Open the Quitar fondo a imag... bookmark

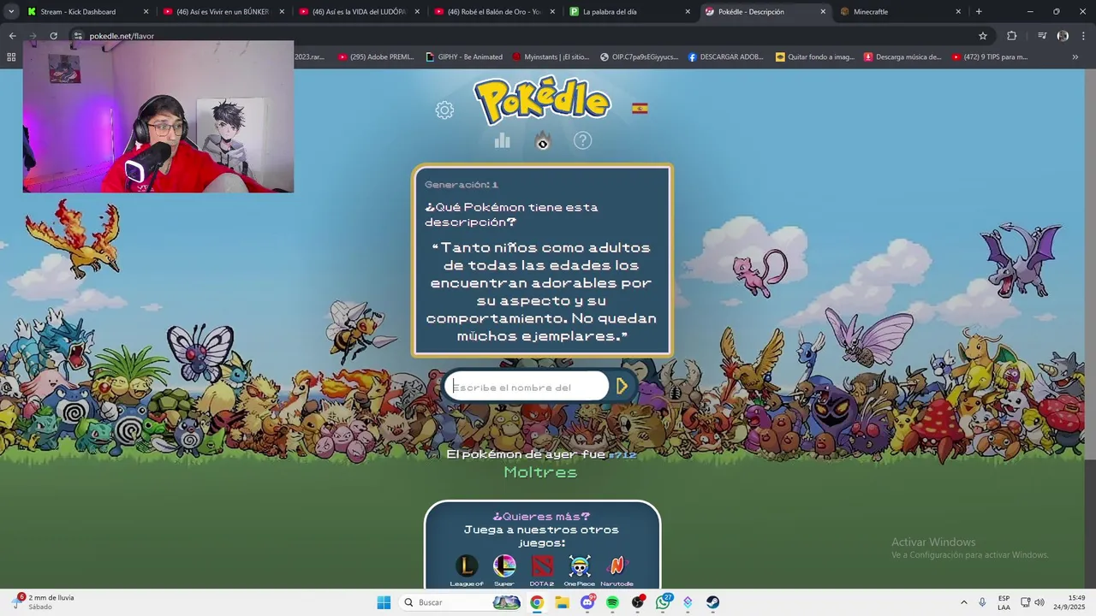click(x=815, y=57)
